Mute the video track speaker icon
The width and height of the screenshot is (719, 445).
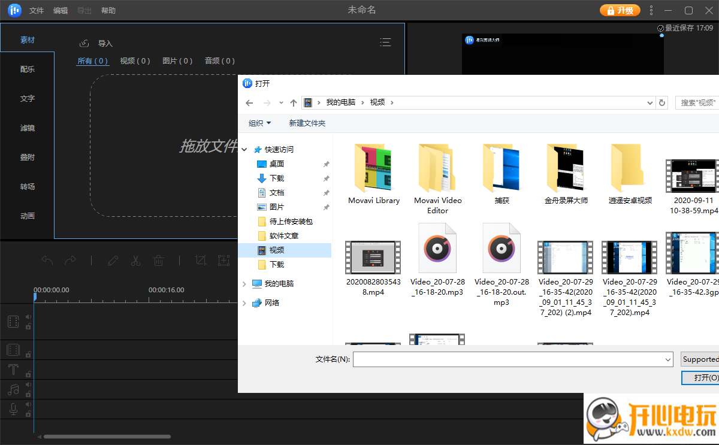click(x=28, y=316)
